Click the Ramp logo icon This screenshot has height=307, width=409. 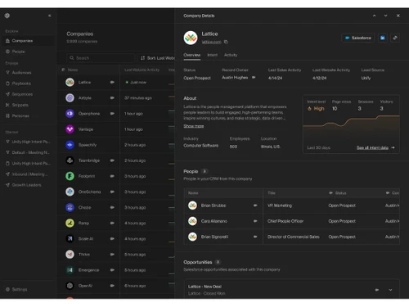tap(70, 223)
